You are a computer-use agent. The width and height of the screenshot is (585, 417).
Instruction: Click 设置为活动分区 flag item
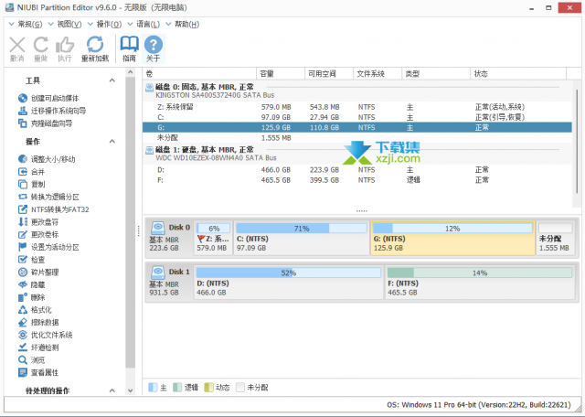(48, 247)
